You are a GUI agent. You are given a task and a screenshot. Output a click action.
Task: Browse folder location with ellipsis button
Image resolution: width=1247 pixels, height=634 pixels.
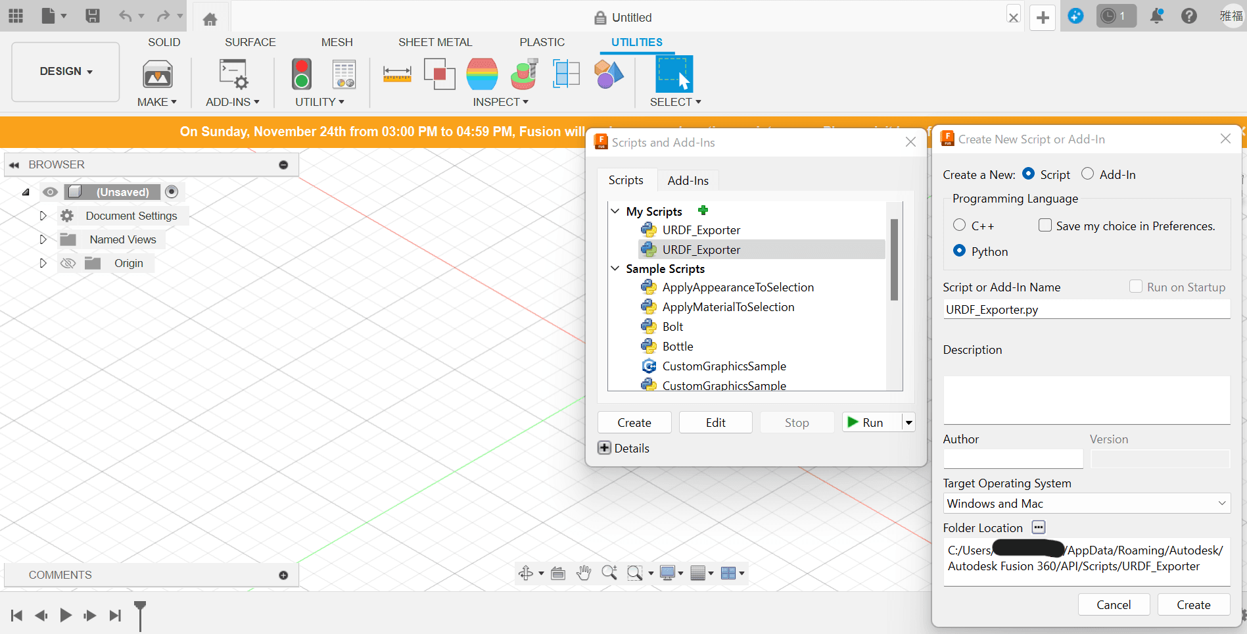[x=1038, y=527]
